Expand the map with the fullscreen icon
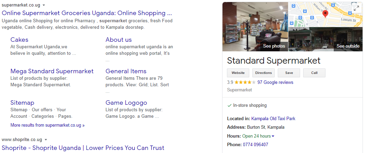Viewport: 366px width, 153px height. tap(356, 8)
